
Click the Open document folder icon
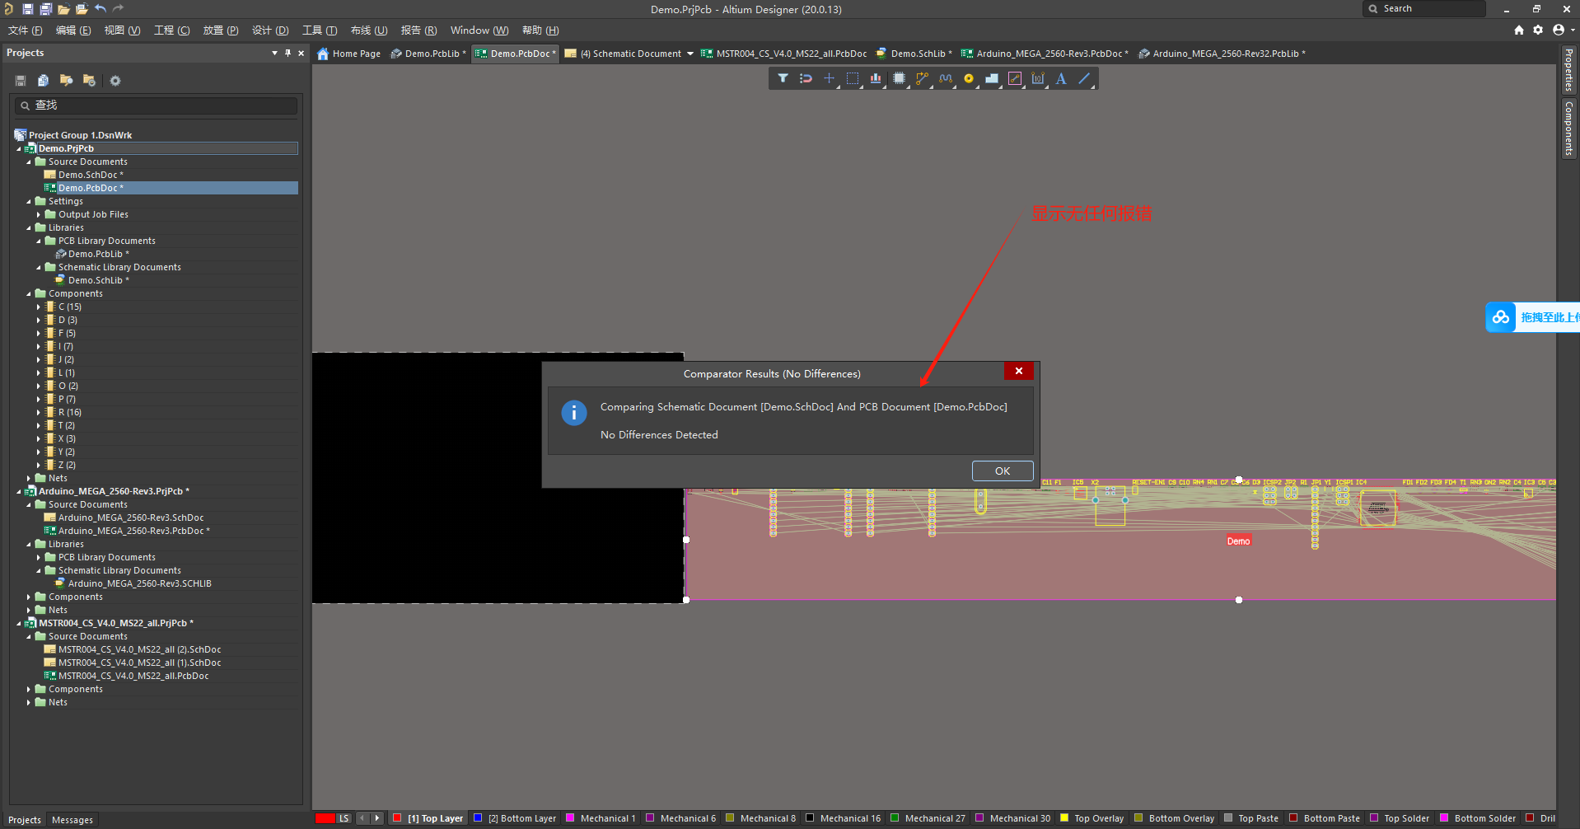coord(63,9)
